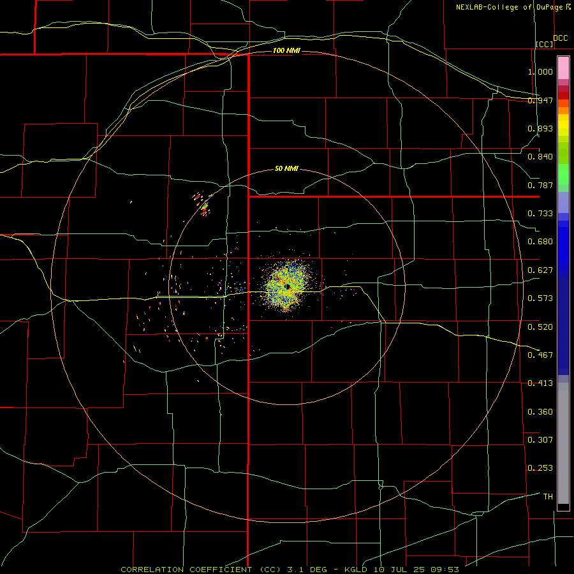Select the 0.787 scale value
Image resolution: width=574 pixels, height=574 pixels.
coord(540,185)
